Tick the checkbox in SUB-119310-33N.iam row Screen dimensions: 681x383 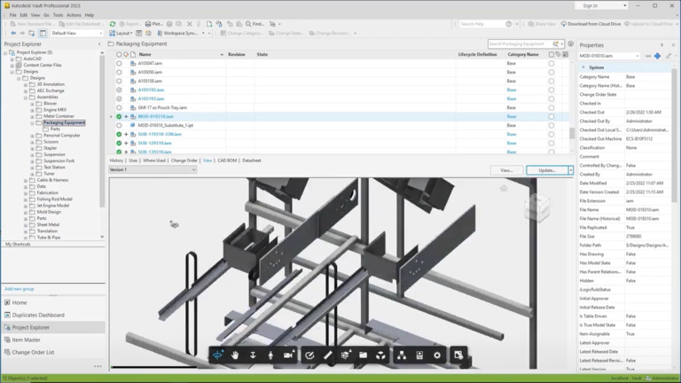552,134
